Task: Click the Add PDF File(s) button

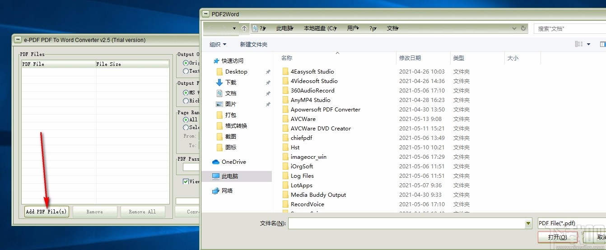Action: pyautogui.click(x=47, y=212)
